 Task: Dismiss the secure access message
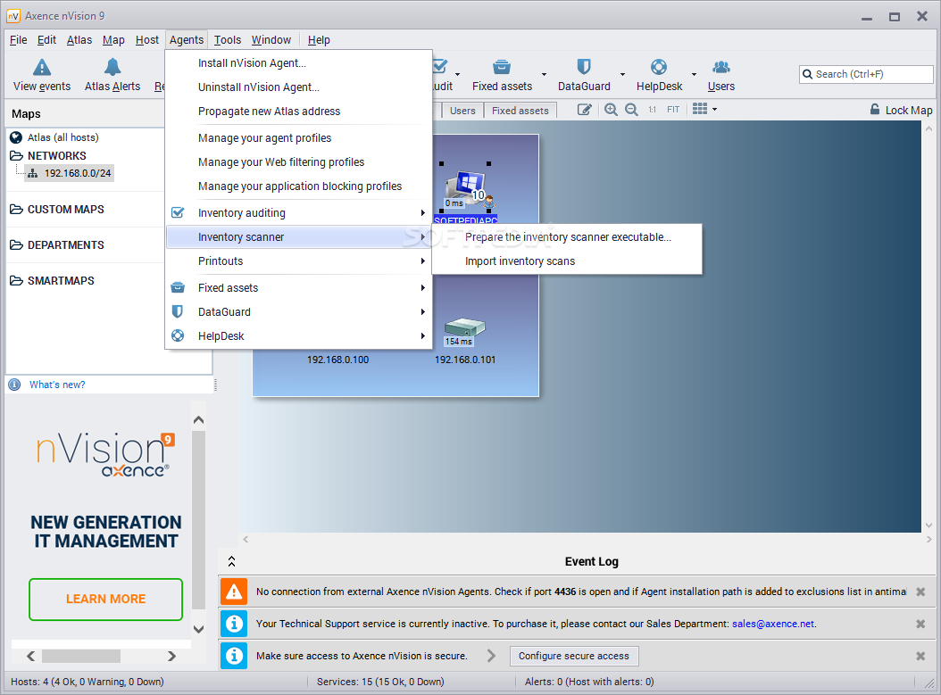(x=920, y=656)
